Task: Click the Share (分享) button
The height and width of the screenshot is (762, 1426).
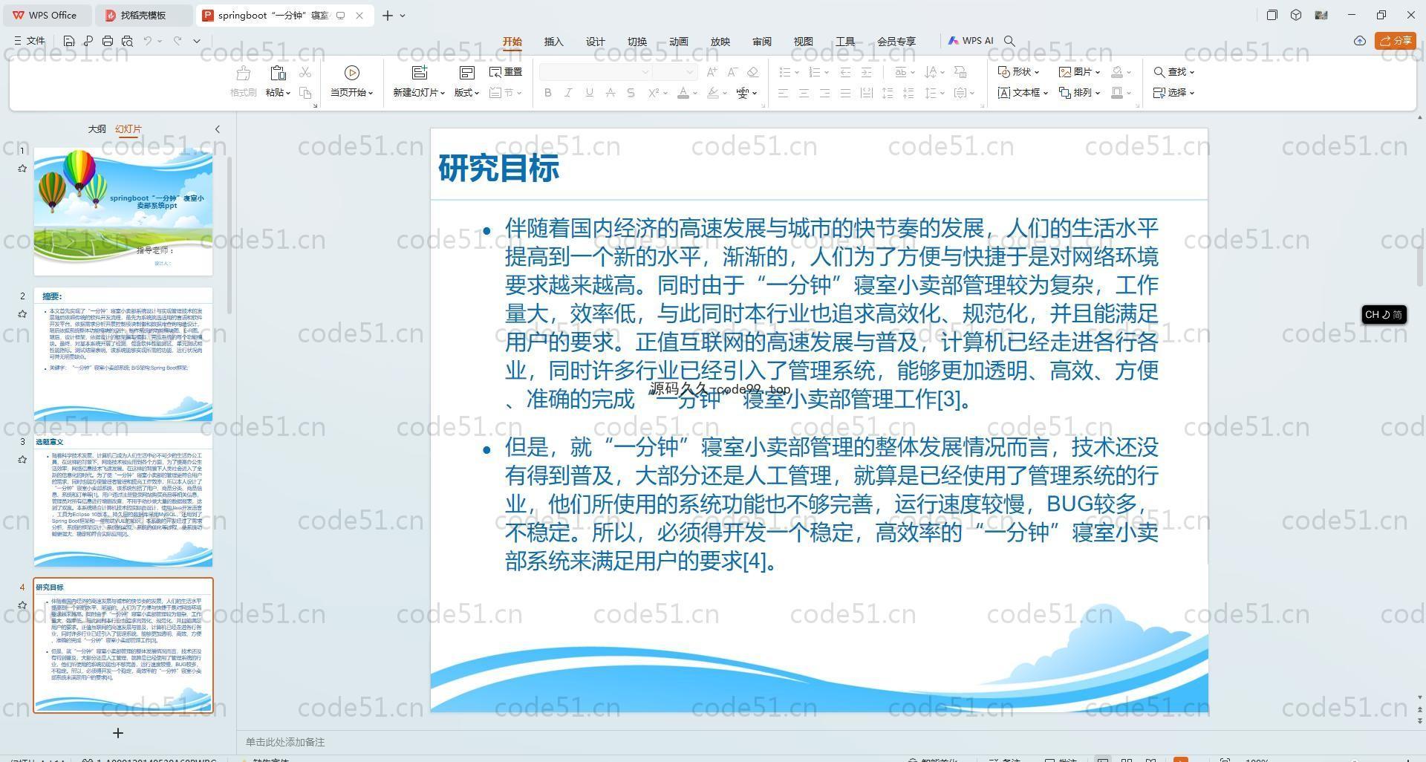Action: [x=1396, y=41]
